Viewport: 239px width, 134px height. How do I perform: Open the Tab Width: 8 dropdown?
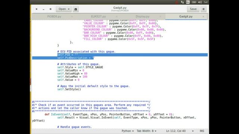click(x=146, y=131)
